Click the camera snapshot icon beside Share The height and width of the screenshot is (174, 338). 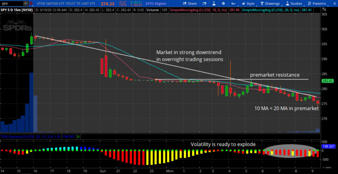pos(204,3)
